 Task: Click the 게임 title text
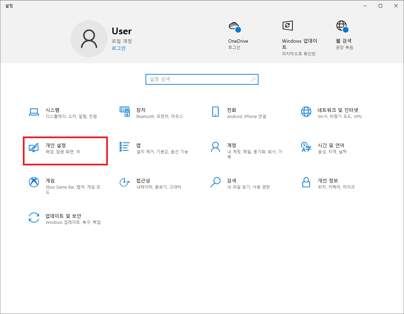click(50, 181)
